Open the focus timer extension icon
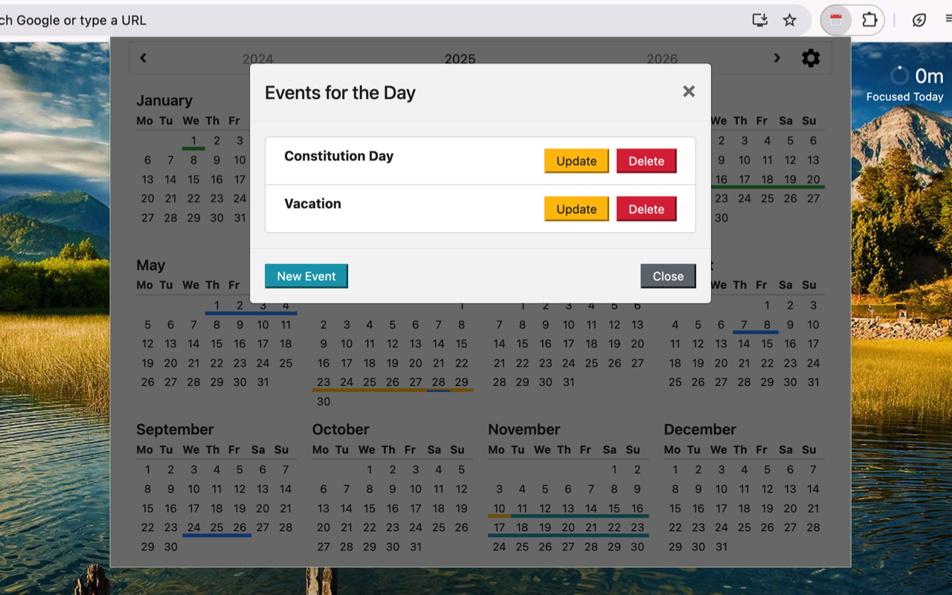This screenshot has height=595, width=952. click(919, 20)
